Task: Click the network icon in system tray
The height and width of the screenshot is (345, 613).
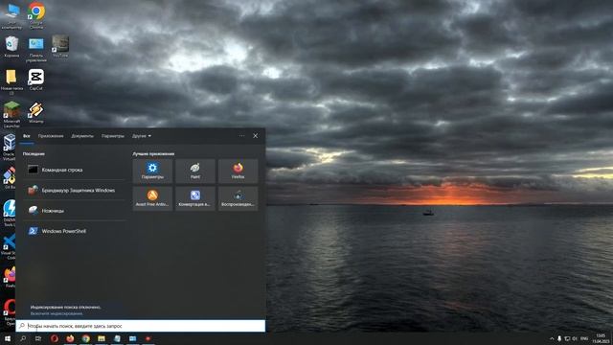Action: click(x=567, y=338)
